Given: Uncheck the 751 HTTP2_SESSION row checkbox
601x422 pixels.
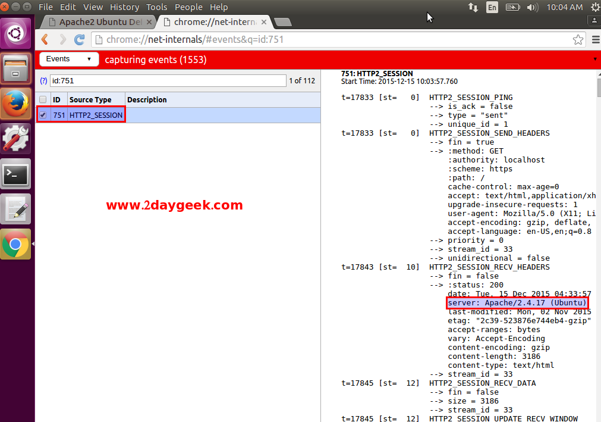Looking at the screenshot, I should tap(43, 115).
